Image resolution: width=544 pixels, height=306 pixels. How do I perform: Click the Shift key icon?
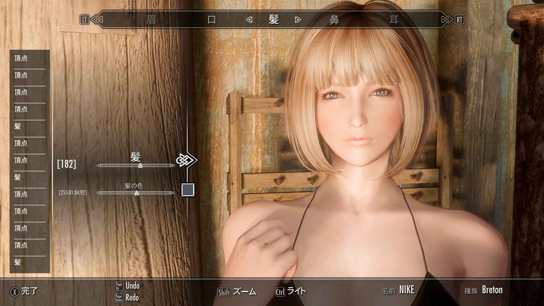[224, 292]
